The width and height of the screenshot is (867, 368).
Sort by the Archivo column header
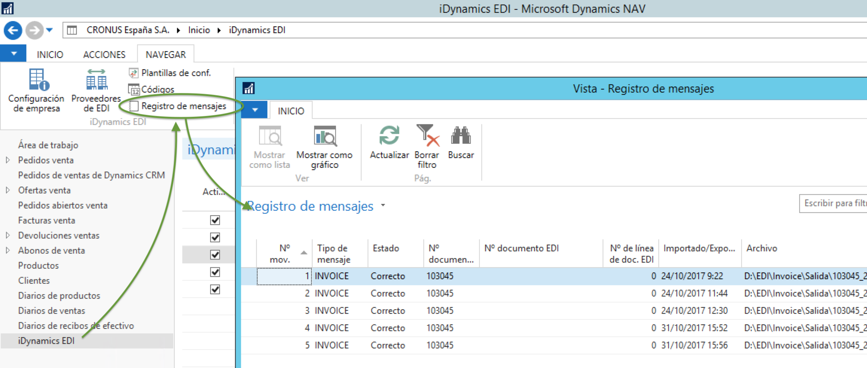pyautogui.click(x=804, y=254)
